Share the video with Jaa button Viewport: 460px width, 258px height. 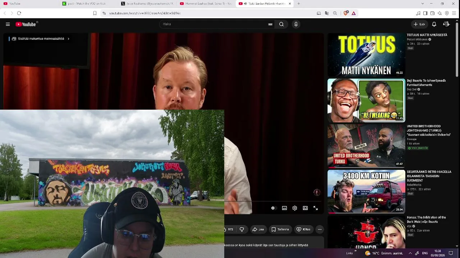point(258,229)
